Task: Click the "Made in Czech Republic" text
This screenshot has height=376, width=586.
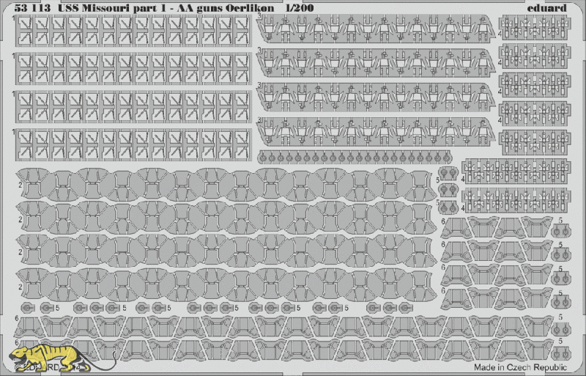Action: [520, 366]
